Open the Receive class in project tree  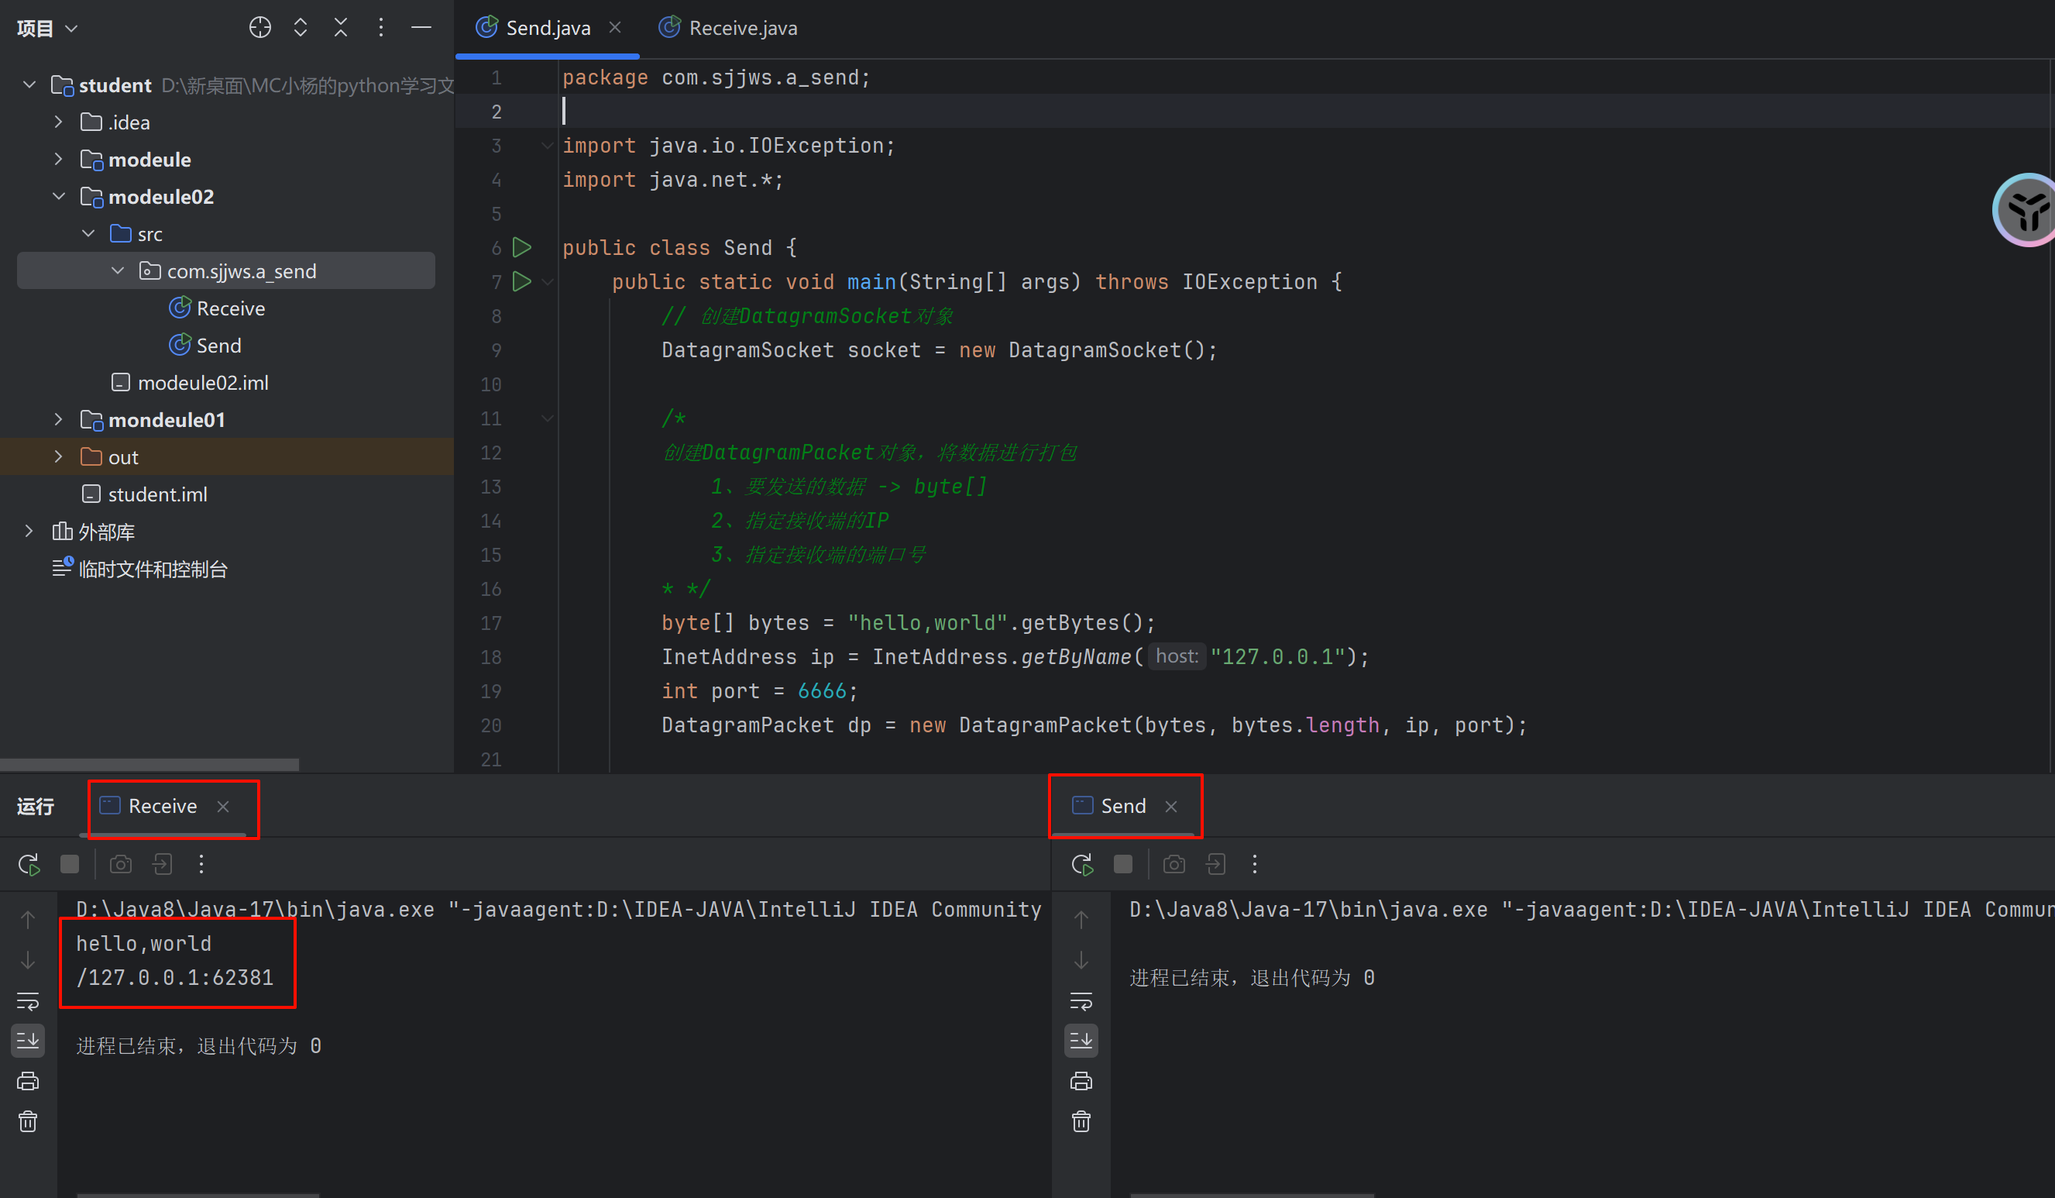[230, 308]
